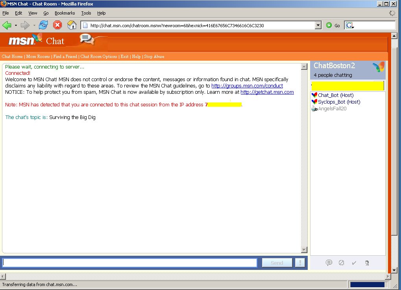Click the green Go button
This screenshot has height=290, width=401.
(329, 25)
